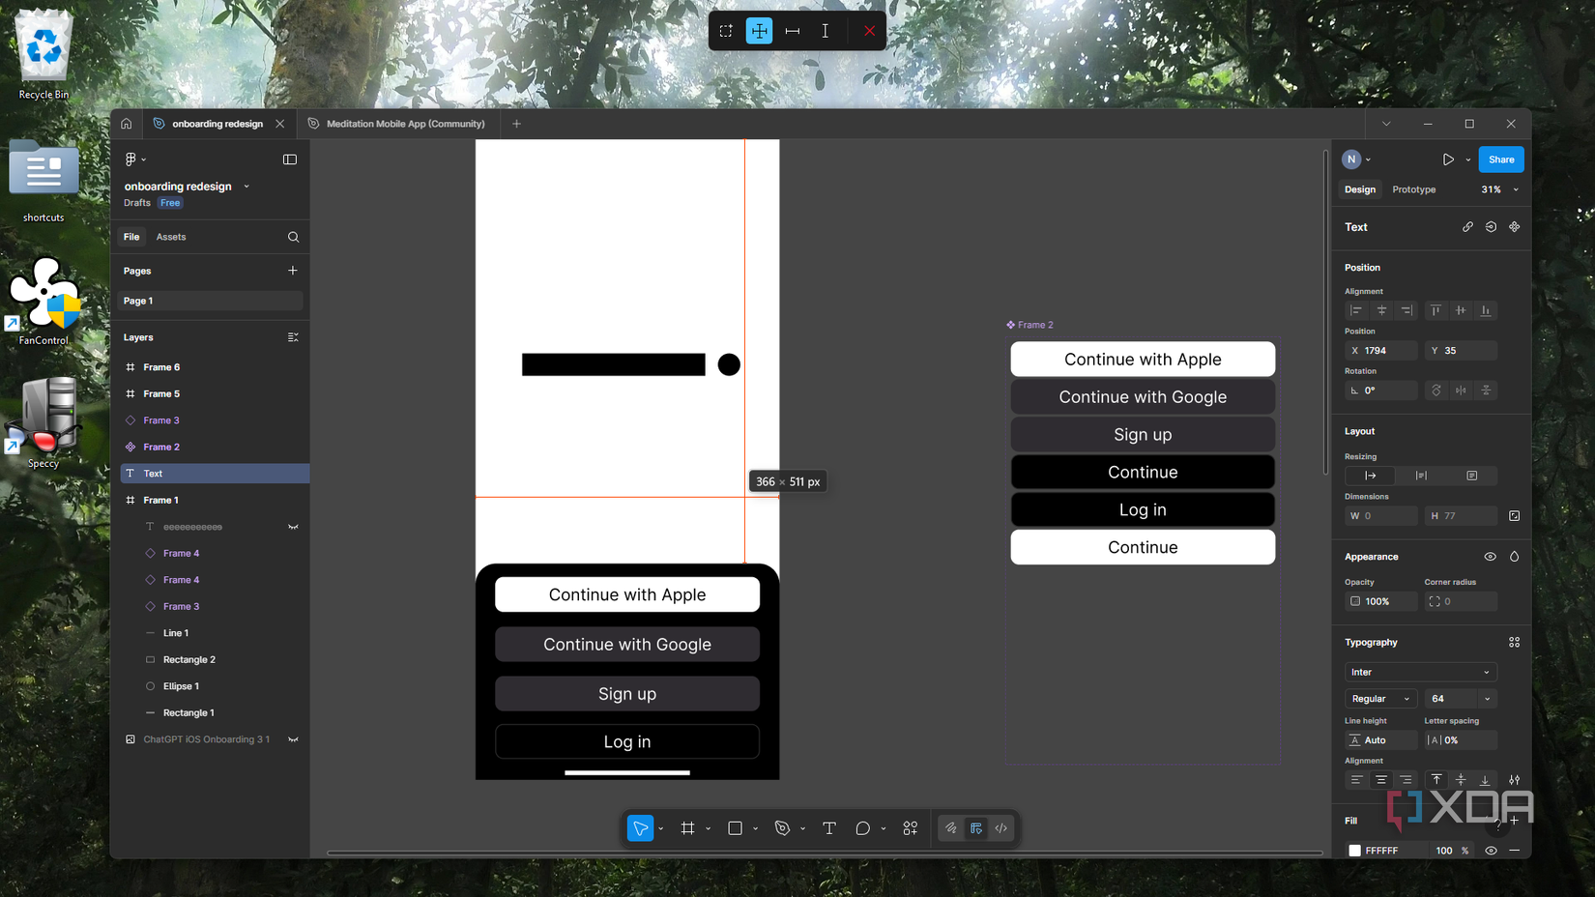Screen dimensions: 1595x897
Task: Switch to Assets tab
Action: [x=171, y=237]
